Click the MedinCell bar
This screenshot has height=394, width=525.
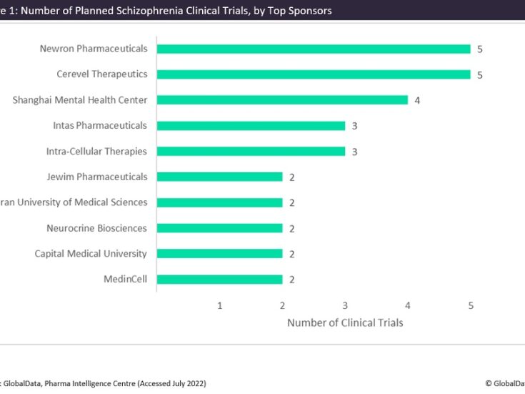(x=219, y=280)
